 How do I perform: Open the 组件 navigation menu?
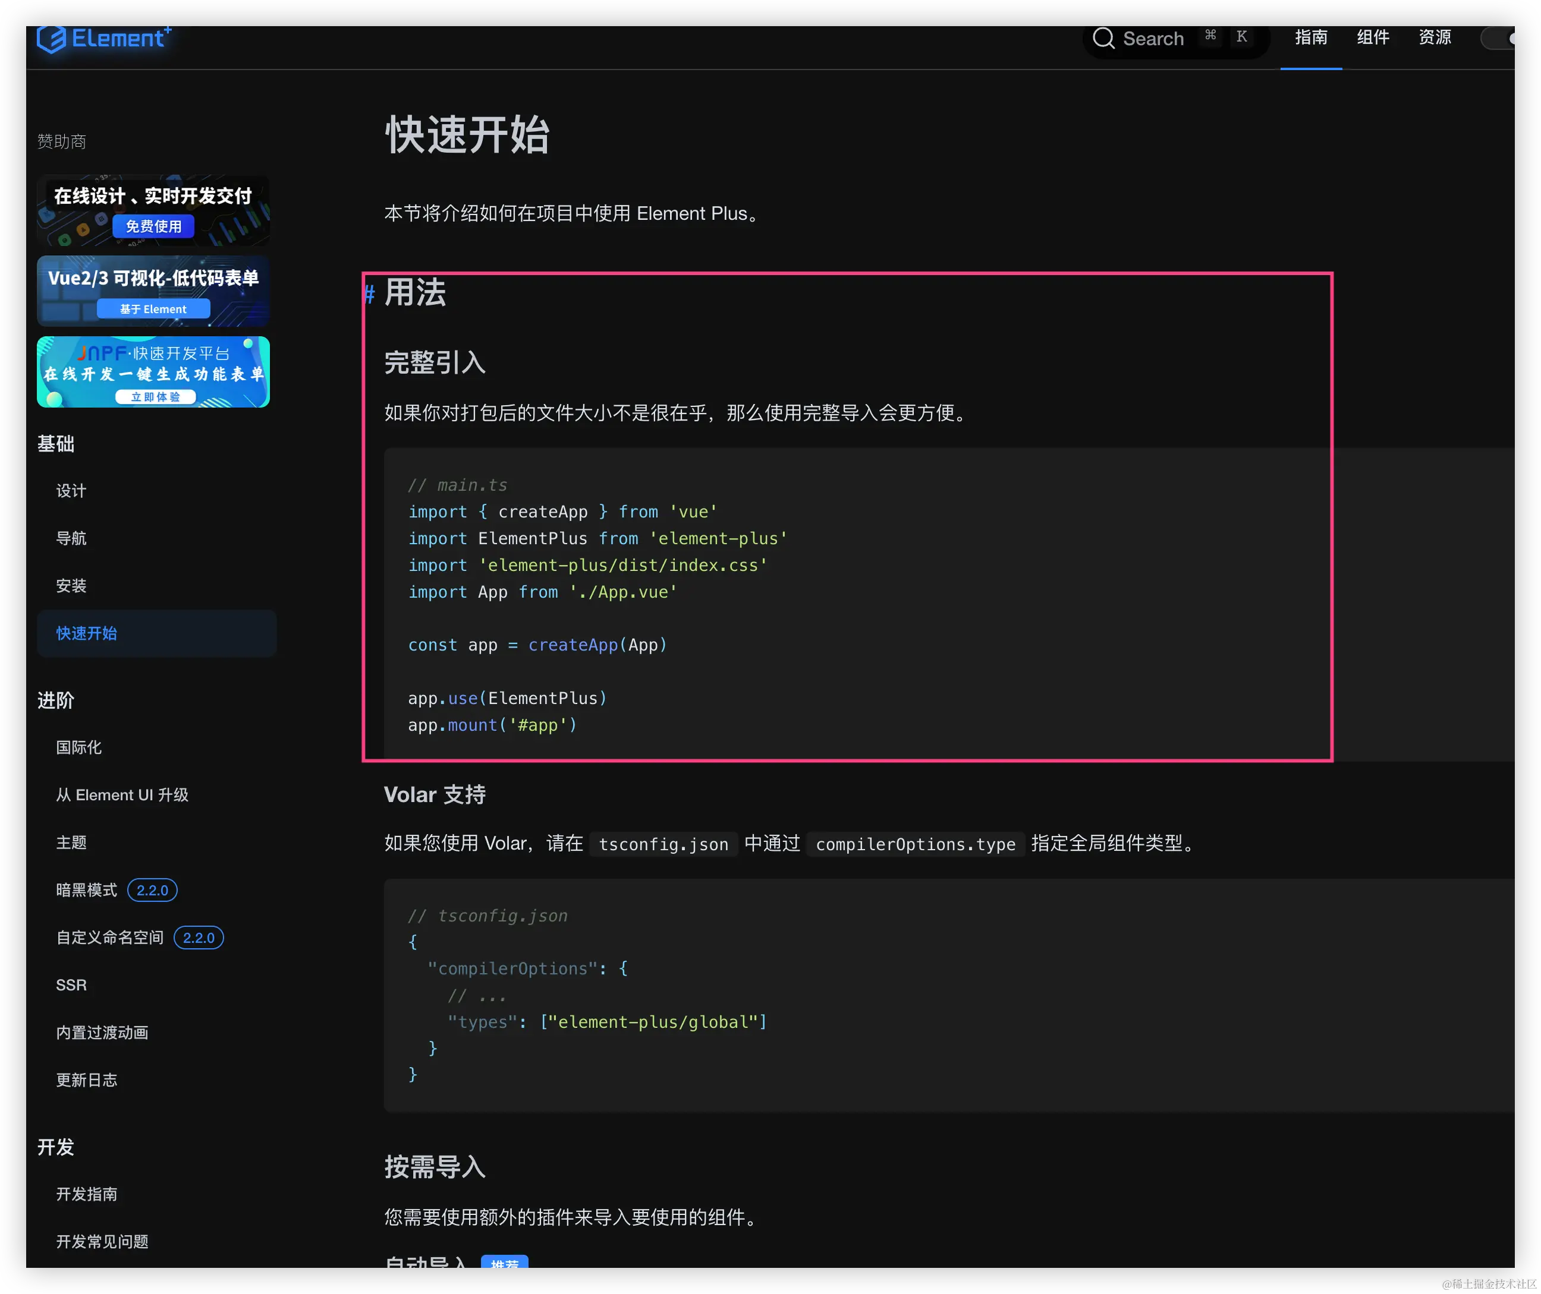coord(1373,37)
